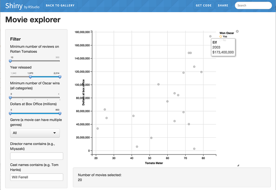The height and width of the screenshot is (190, 276).
Task: Click the Box Office lower handle at 0
Action: [x=10, y=114]
